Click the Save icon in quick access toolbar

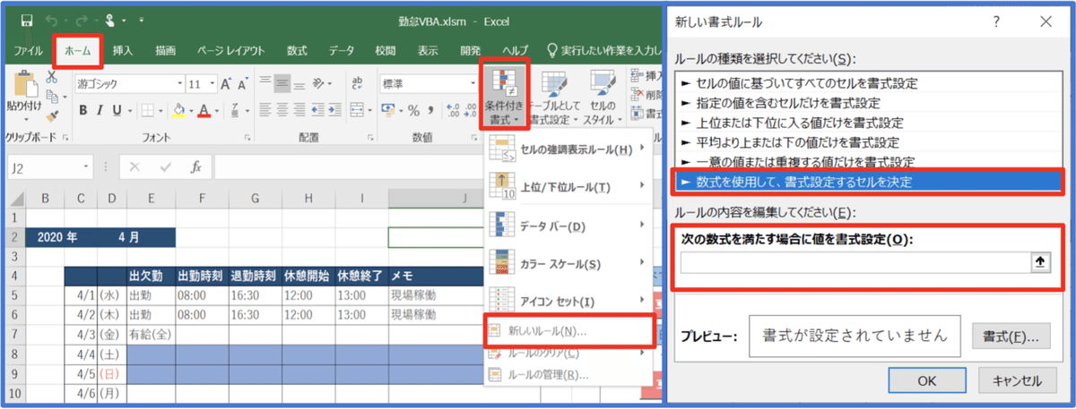click(x=27, y=20)
